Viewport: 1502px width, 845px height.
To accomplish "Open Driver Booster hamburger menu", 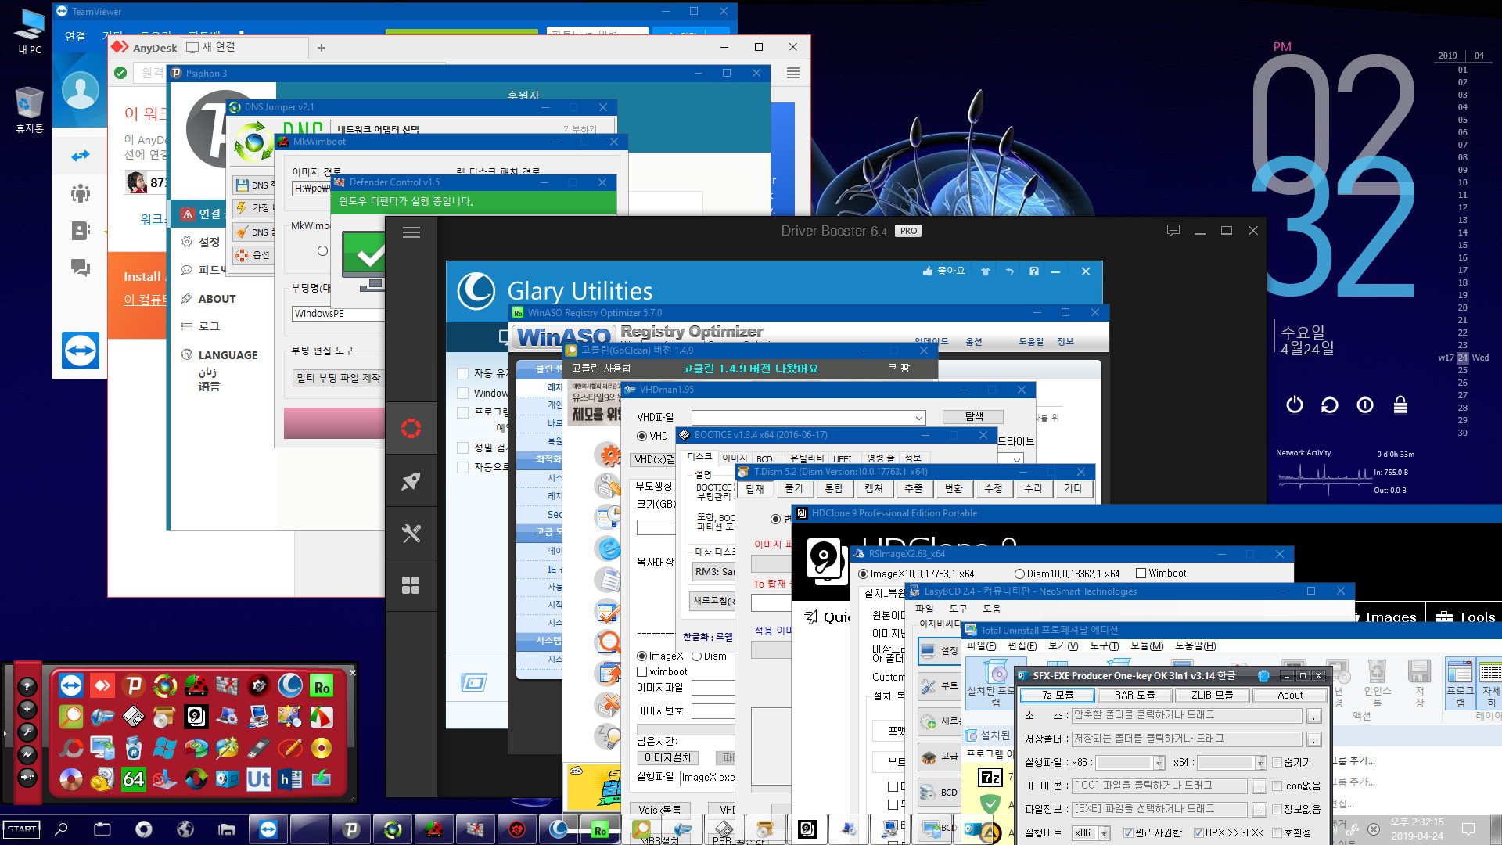I will click(411, 232).
